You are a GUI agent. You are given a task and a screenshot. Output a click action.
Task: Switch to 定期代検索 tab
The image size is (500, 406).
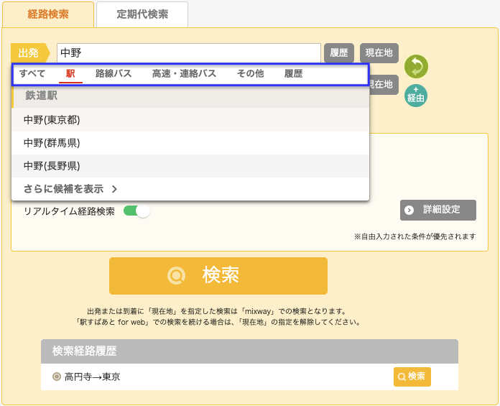[142, 14]
